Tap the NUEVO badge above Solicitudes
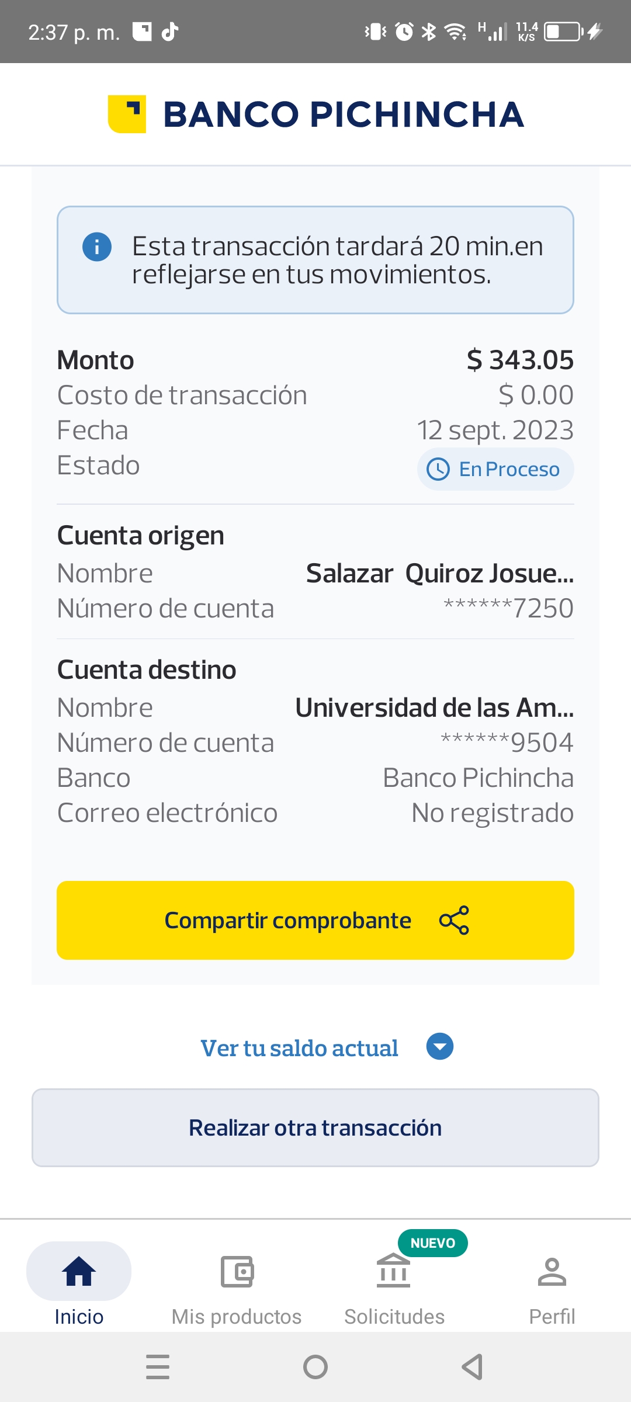This screenshot has height=1402, width=631. 432,1243
